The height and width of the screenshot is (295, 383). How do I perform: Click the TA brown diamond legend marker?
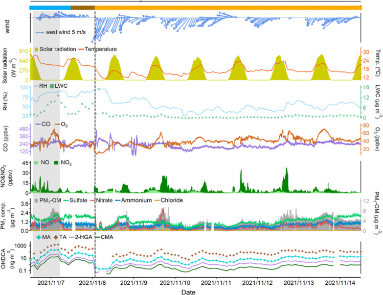click(56, 237)
